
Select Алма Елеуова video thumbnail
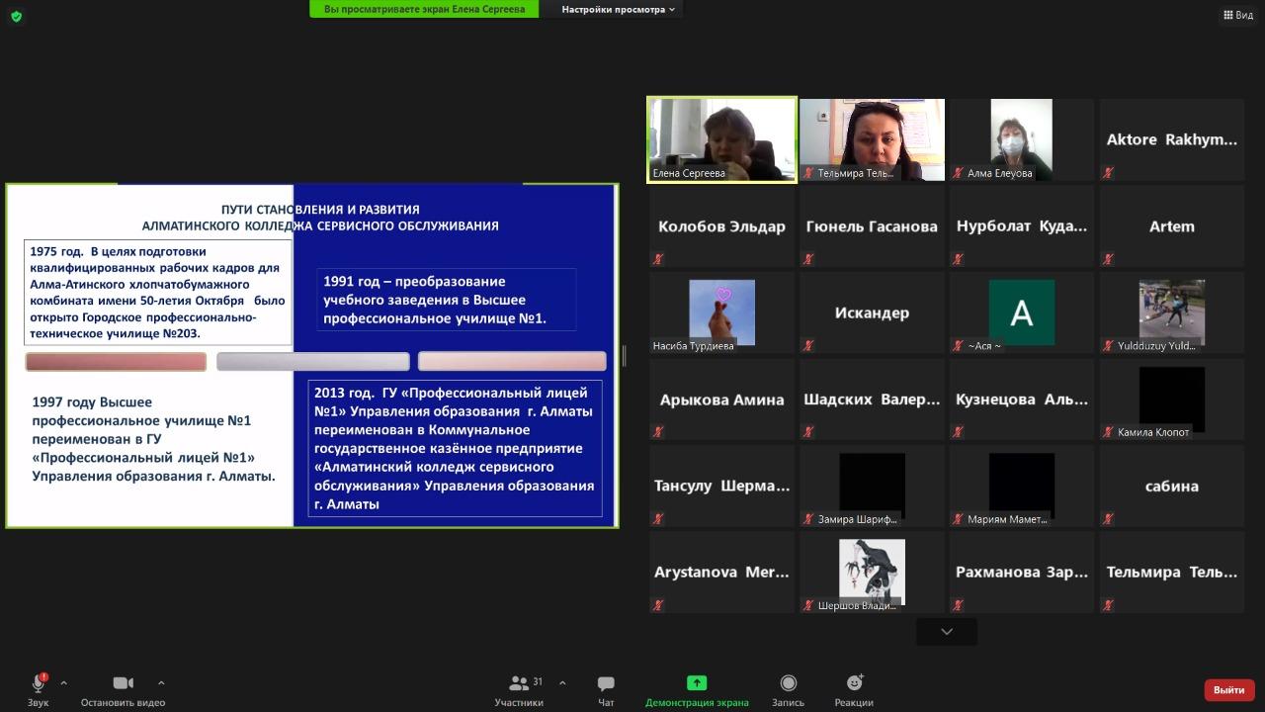click(x=1021, y=139)
